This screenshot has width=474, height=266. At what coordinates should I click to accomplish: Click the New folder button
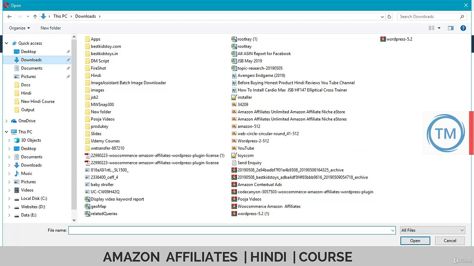51,28
